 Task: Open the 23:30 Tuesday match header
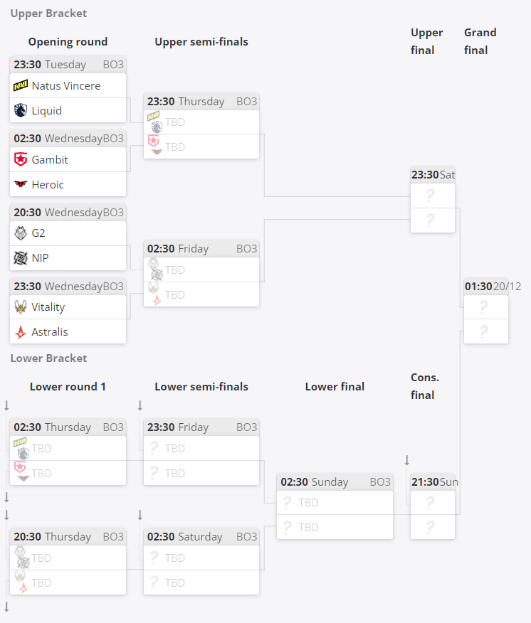68,65
